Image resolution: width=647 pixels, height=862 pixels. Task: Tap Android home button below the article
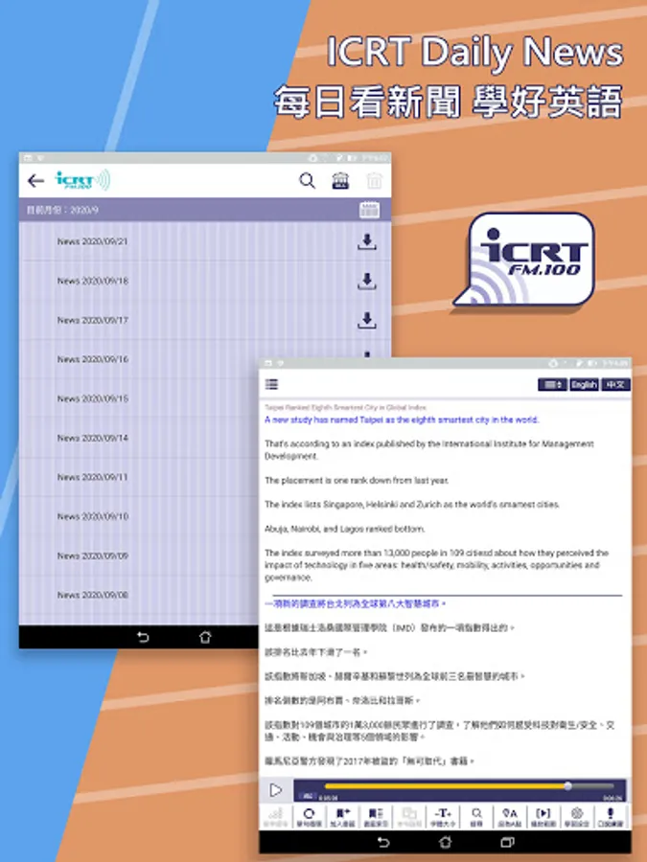445,842
